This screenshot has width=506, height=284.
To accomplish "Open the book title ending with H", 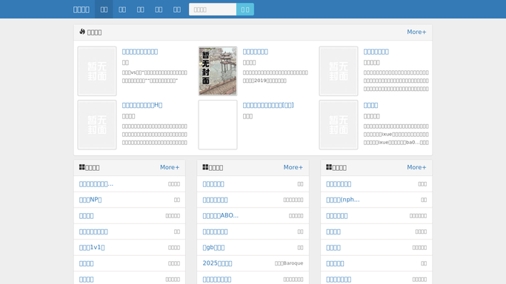I will pos(142,105).
